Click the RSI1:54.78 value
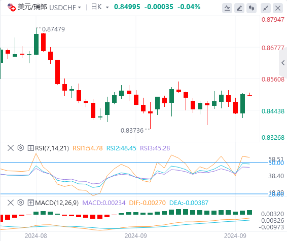This screenshot has height=241, width=287. [88, 148]
